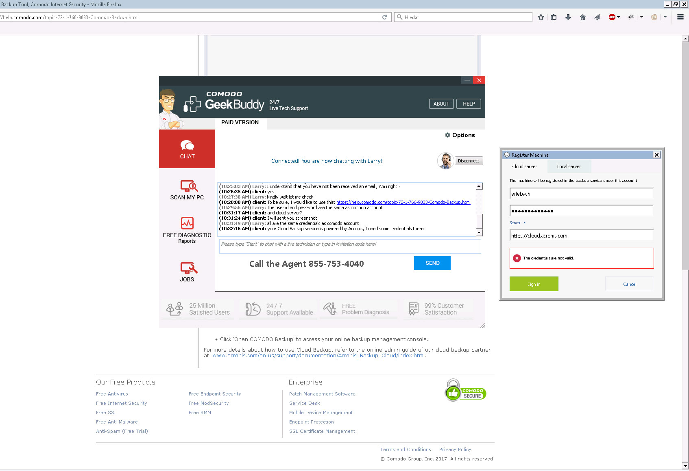The height and width of the screenshot is (471, 689).
Task: Send the chat message
Action: coord(432,263)
